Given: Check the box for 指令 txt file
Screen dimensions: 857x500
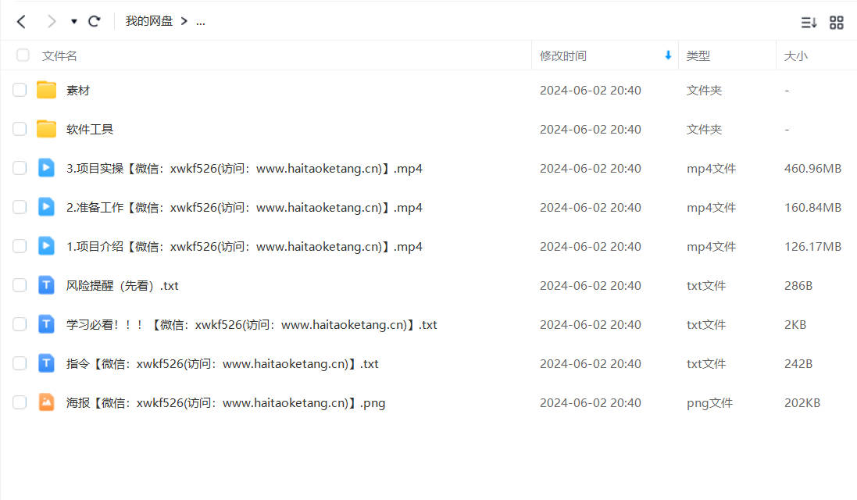Looking at the screenshot, I should point(20,363).
